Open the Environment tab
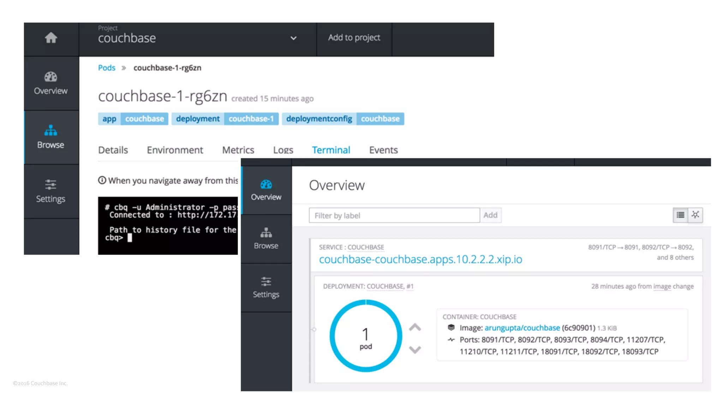The image size is (723, 407). (x=175, y=150)
